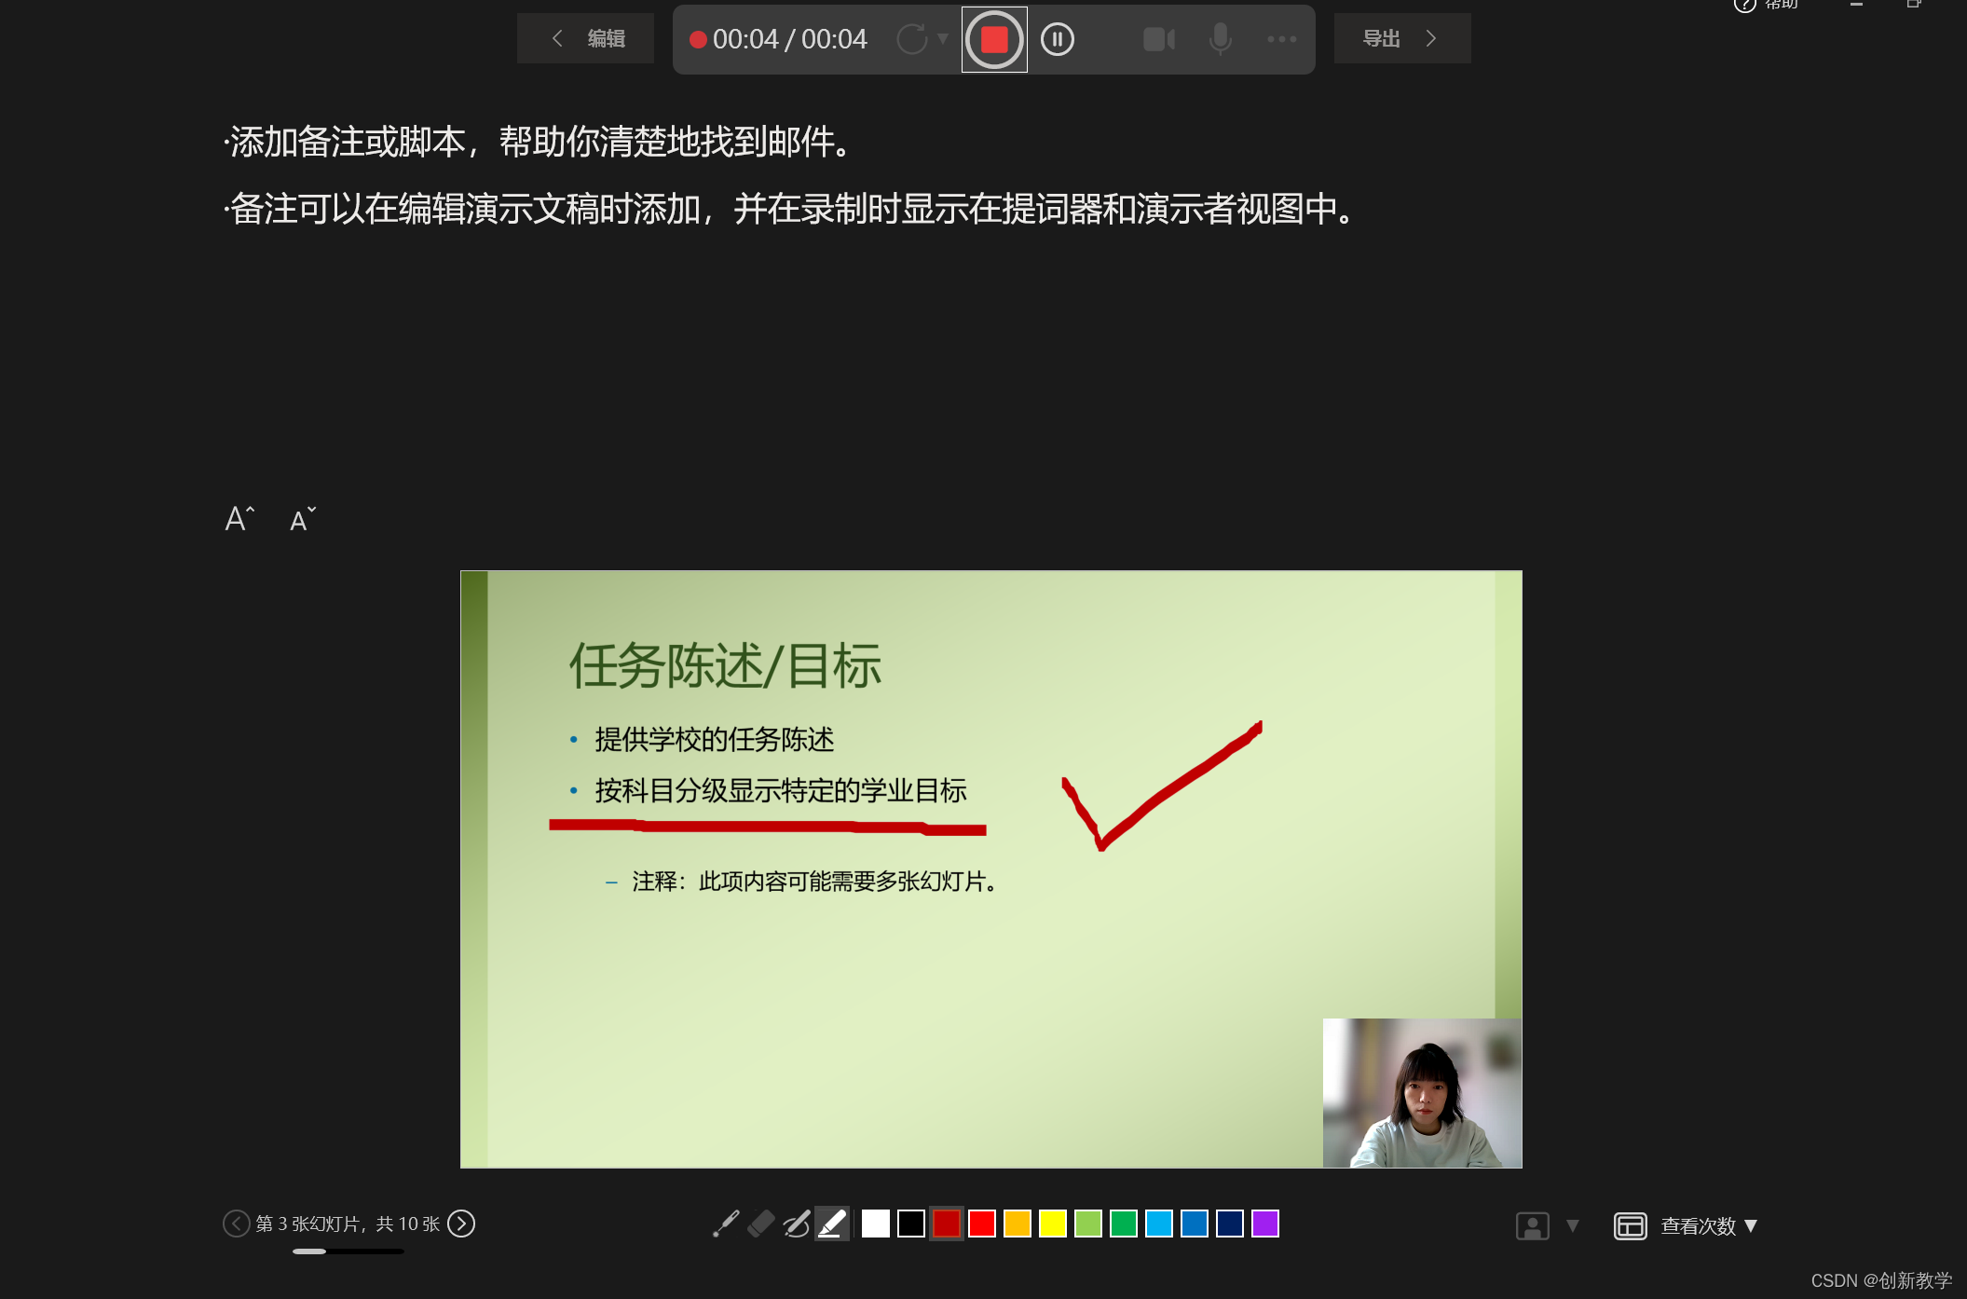The image size is (1967, 1299).
Task: Stop the recording with the red square button
Action: pos(994,39)
